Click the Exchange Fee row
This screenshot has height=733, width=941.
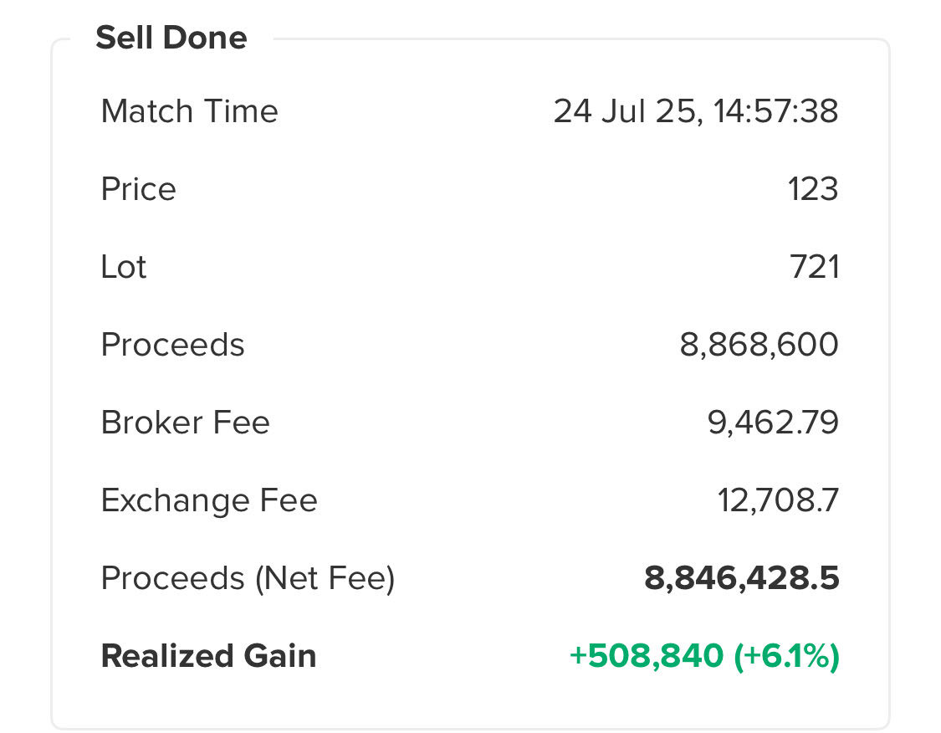(470, 500)
